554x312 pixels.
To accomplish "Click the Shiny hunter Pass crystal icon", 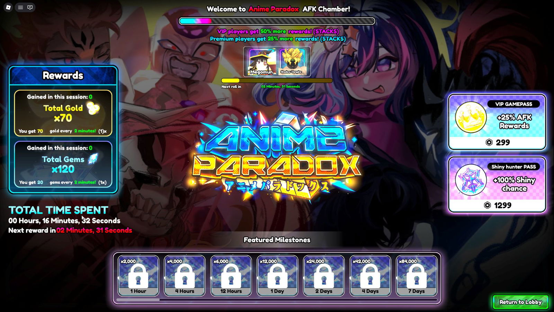I will (471, 180).
